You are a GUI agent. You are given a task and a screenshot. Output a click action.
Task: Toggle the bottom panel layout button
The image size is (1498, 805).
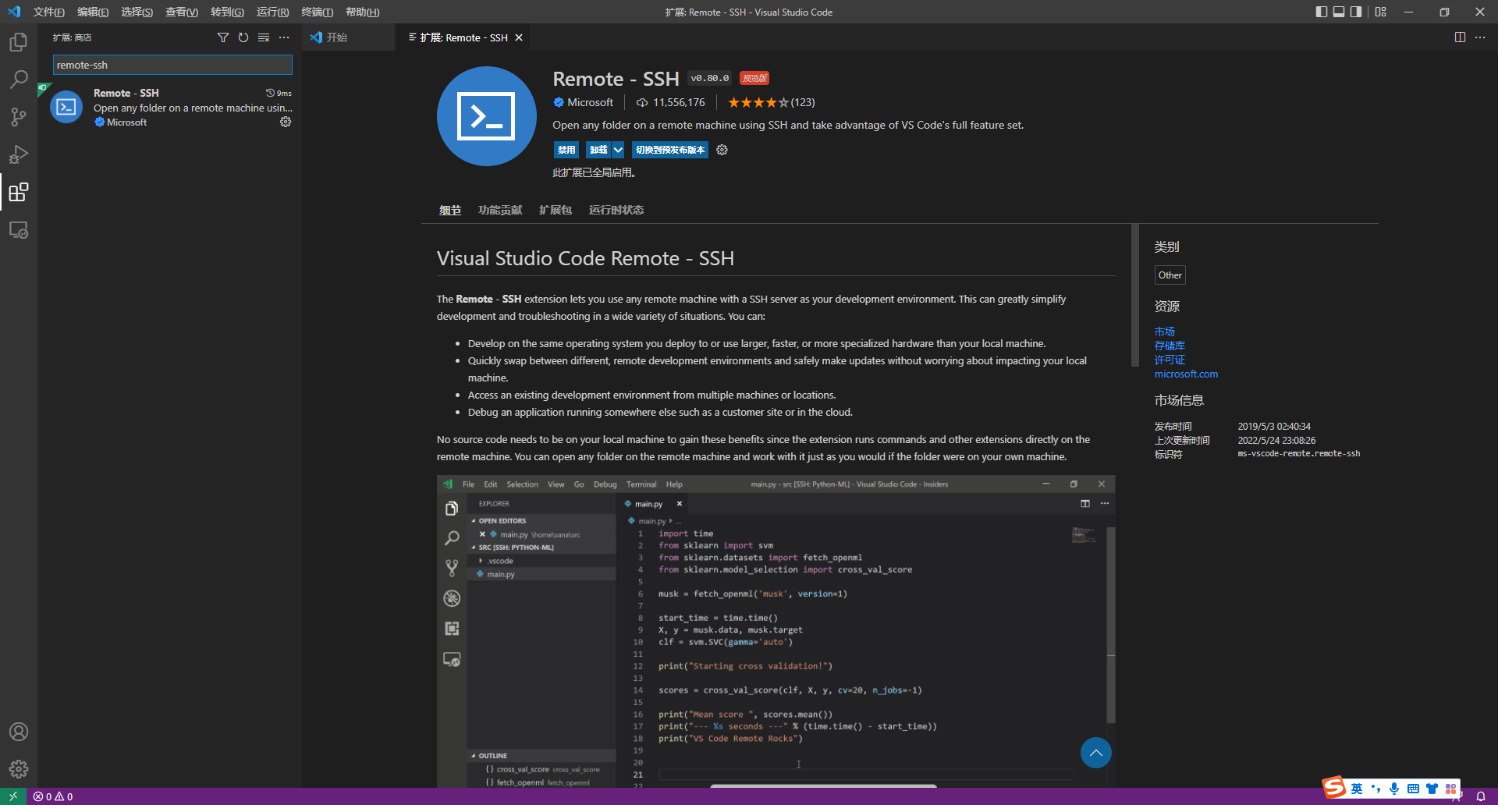(1339, 12)
